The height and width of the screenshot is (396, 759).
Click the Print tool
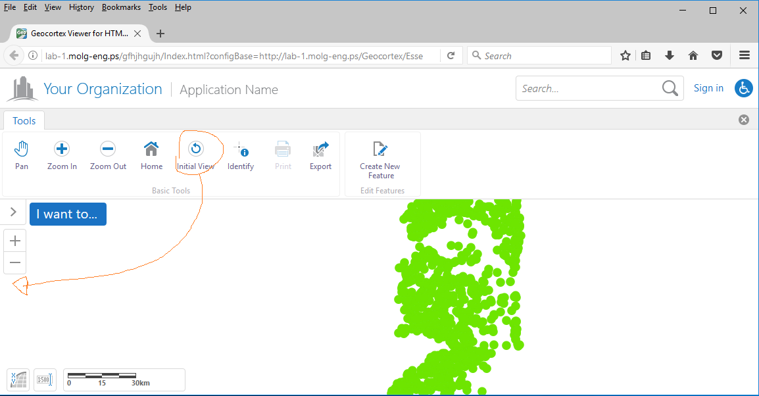pyautogui.click(x=283, y=155)
